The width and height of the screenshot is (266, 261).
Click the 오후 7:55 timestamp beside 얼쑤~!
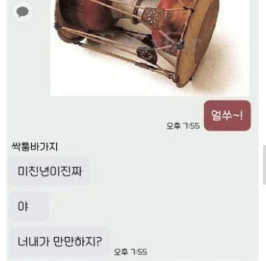[x=183, y=126]
